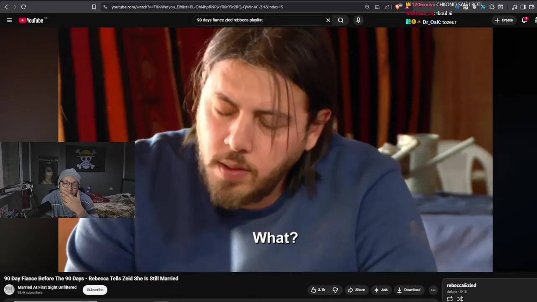This screenshot has width=537, height=302.
Task: Click the Ask button
Action: (x=381, y=290)
